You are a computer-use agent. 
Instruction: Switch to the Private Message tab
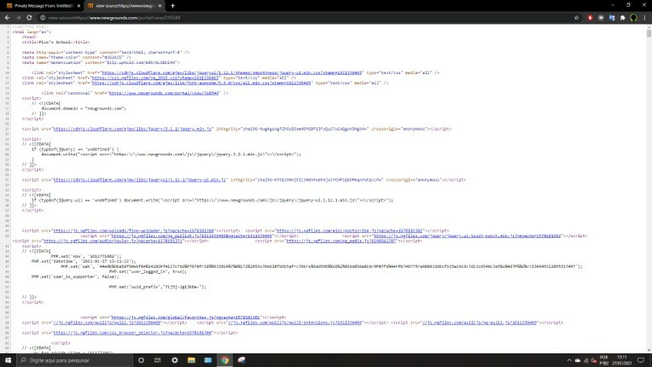43,6
